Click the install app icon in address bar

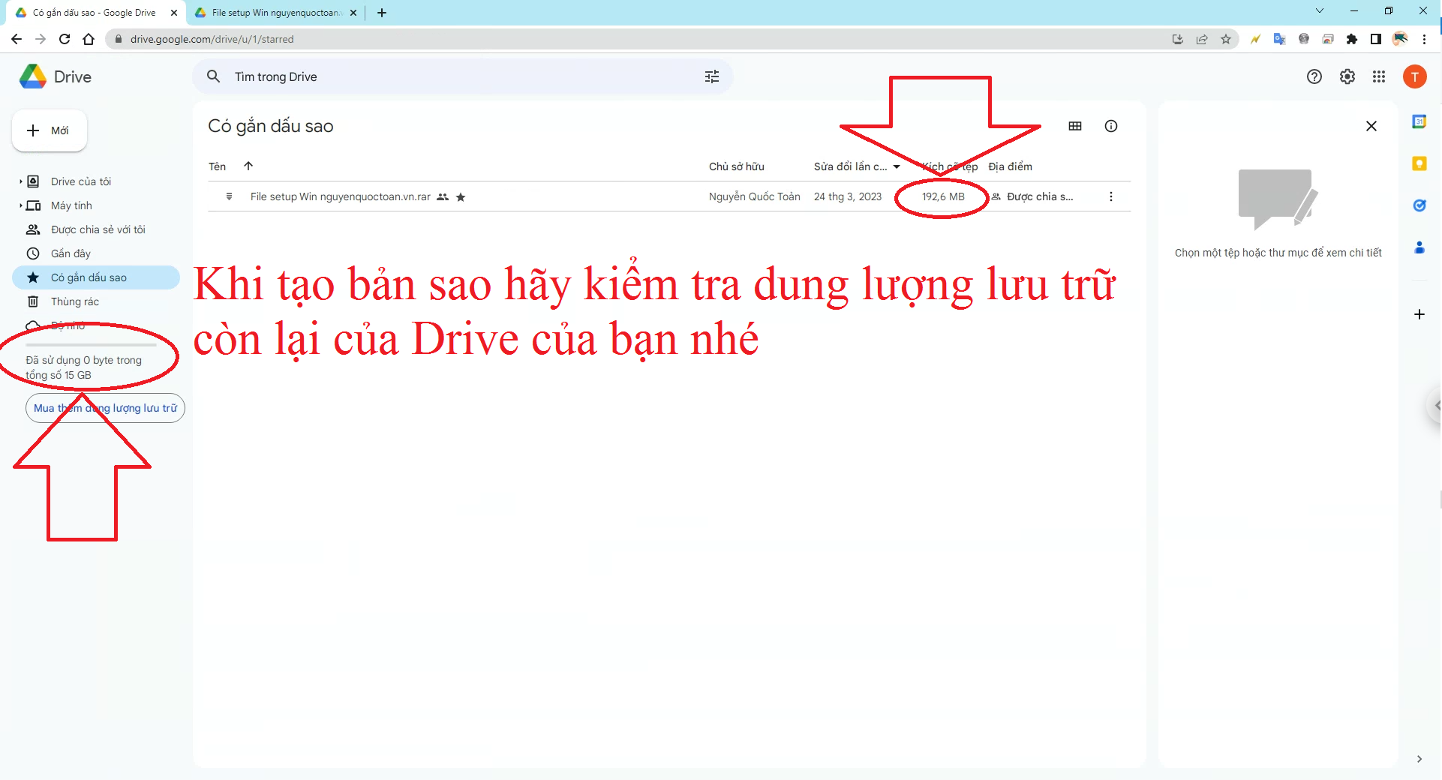point(1178,39)
